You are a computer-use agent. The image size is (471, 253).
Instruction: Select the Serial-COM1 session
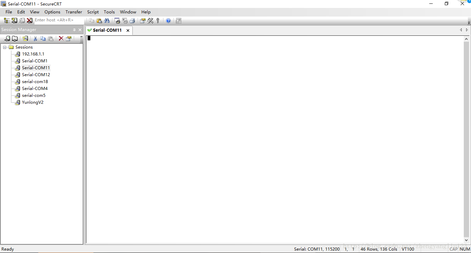[34, 61]
